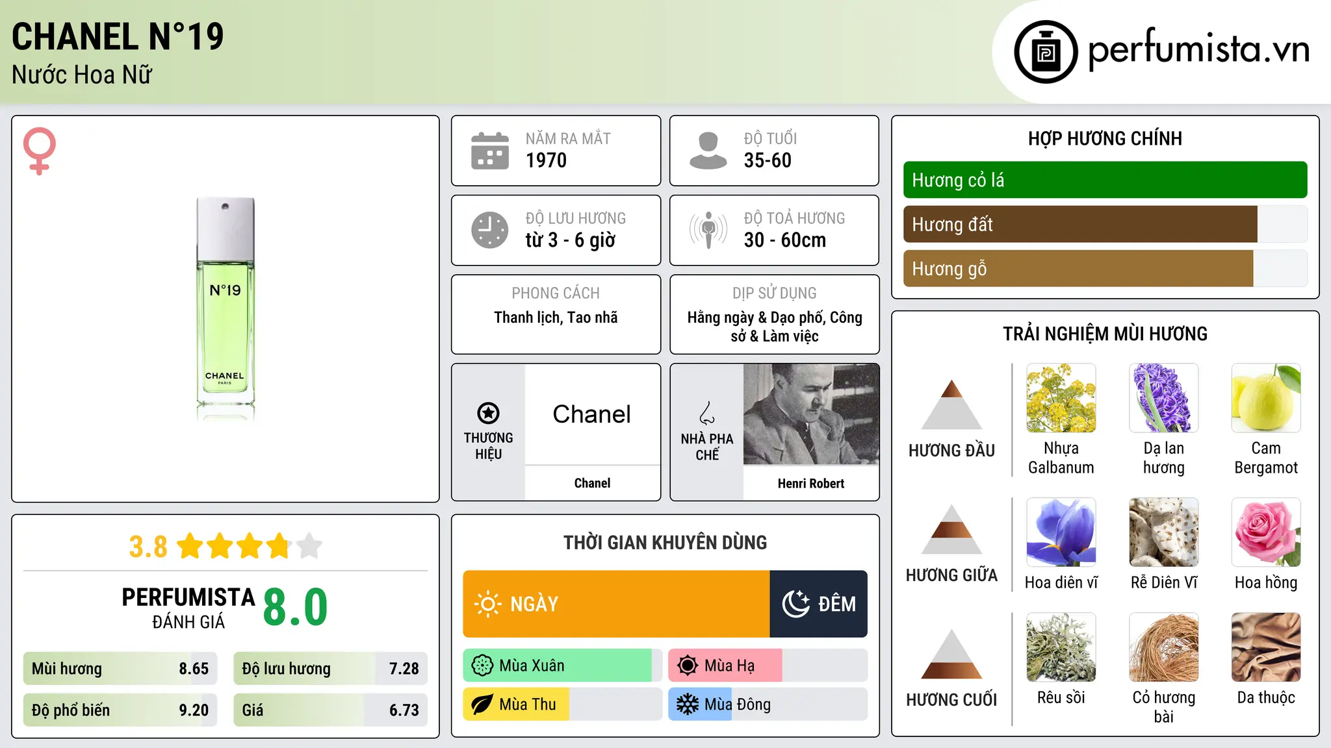Click the age range 35-60

768,160
